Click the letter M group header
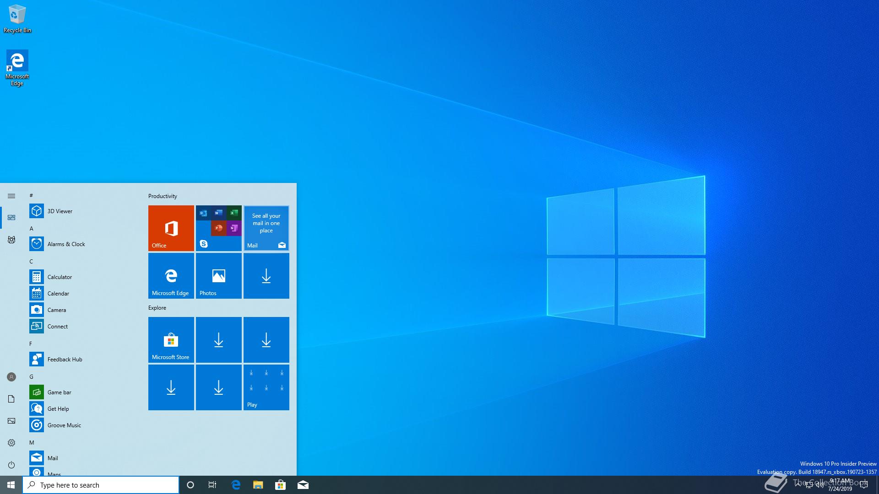879x494 pixels. [32, 442]
